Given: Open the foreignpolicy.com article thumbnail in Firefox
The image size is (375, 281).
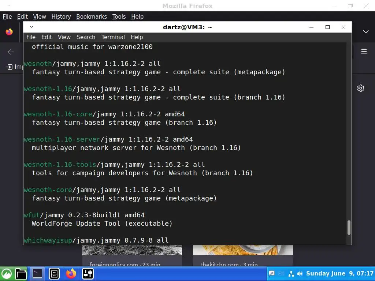Looking at the screenshot, I should pyautogui.click(x=132, y=250).
